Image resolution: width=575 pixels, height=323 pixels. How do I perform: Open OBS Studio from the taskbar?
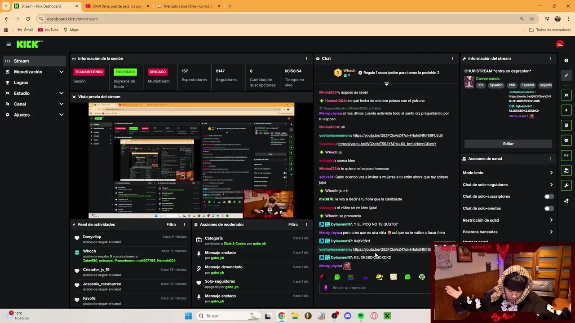point(334,316)
